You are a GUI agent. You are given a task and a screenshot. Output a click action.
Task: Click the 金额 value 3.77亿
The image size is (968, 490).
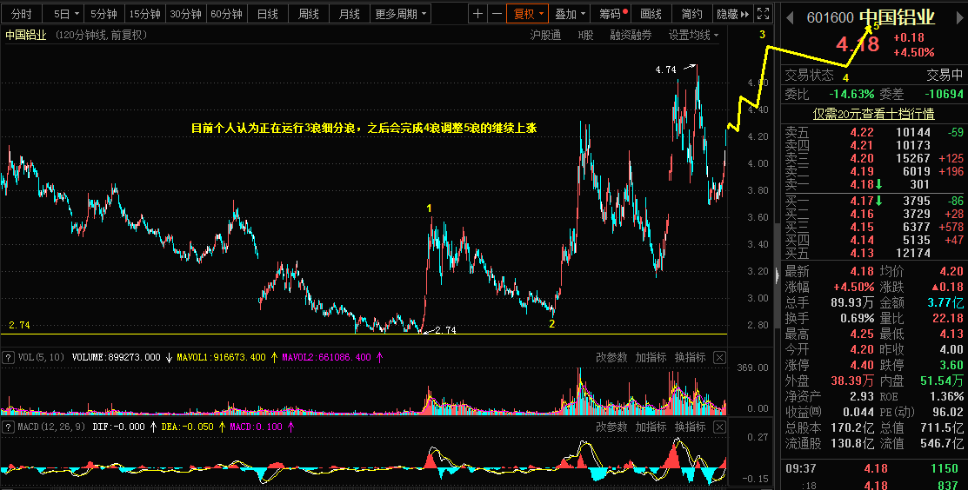click(x=945, y=302)
